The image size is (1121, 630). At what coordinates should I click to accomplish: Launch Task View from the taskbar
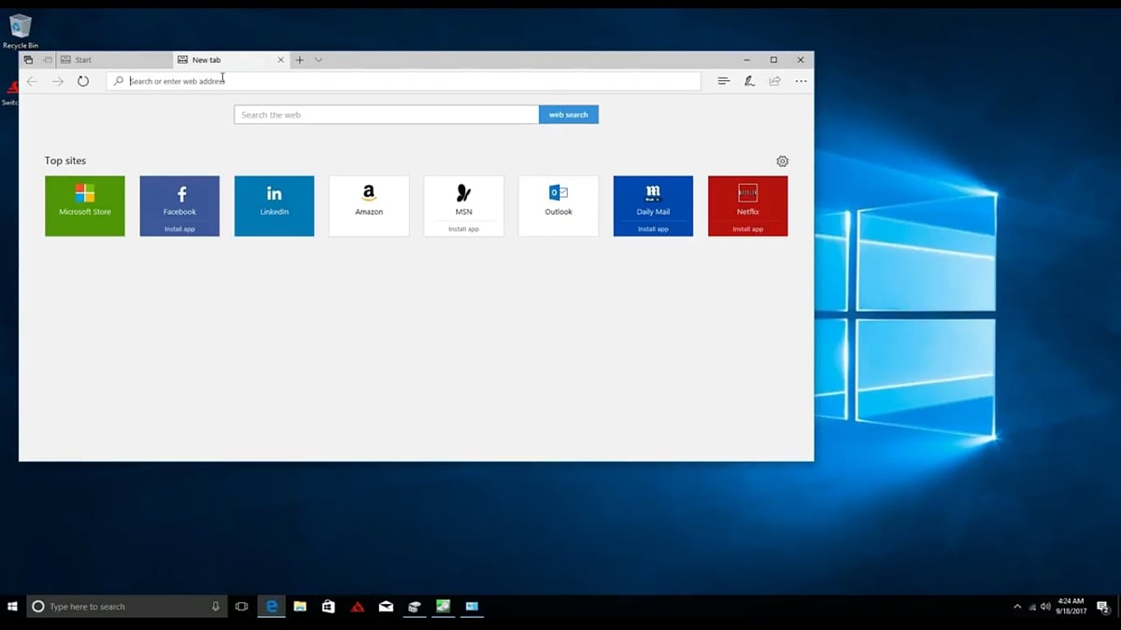(x=242, y=607)
